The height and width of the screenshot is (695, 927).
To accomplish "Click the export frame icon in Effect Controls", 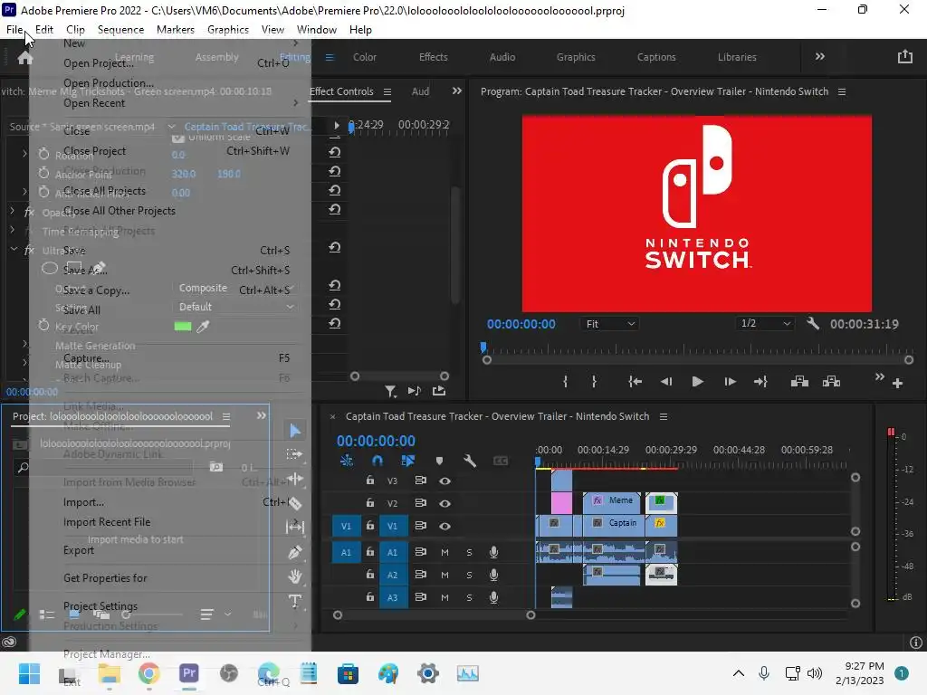I will tap(439, 391).
